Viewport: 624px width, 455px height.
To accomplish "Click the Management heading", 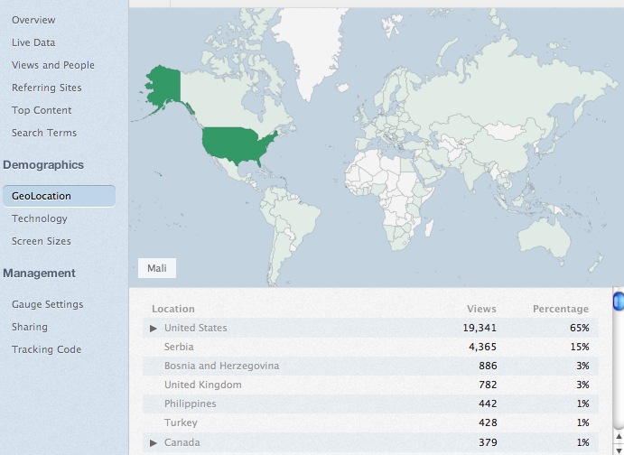I will [x=39, y=274].
